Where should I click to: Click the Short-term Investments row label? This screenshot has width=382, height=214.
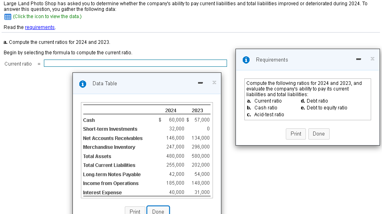[110, 129]
